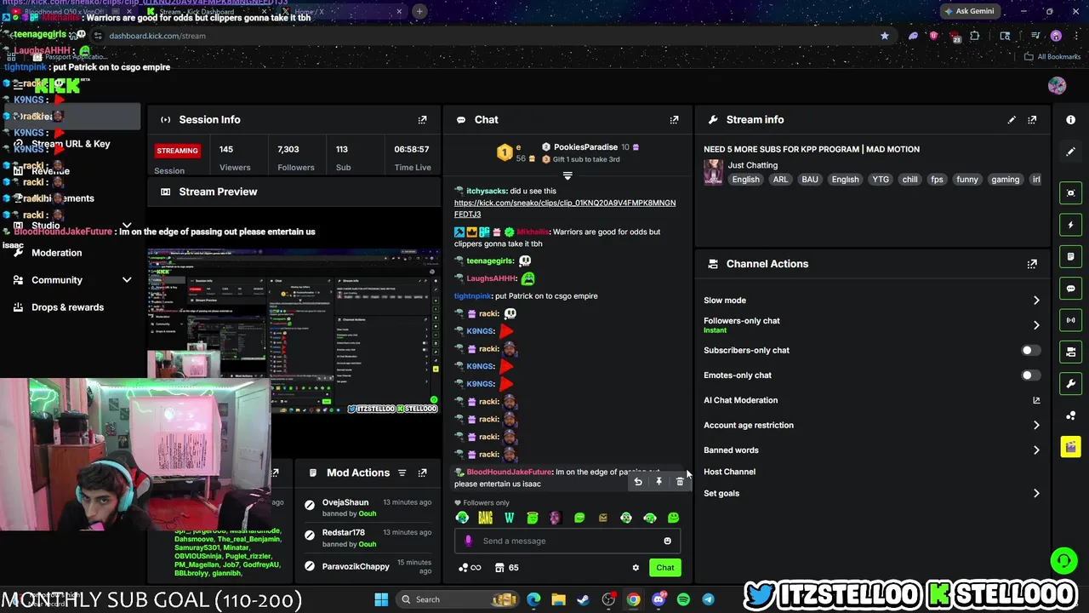Expand Banned words settings
This screenshot has width=1089, height=613.
tap(1036, 450)
